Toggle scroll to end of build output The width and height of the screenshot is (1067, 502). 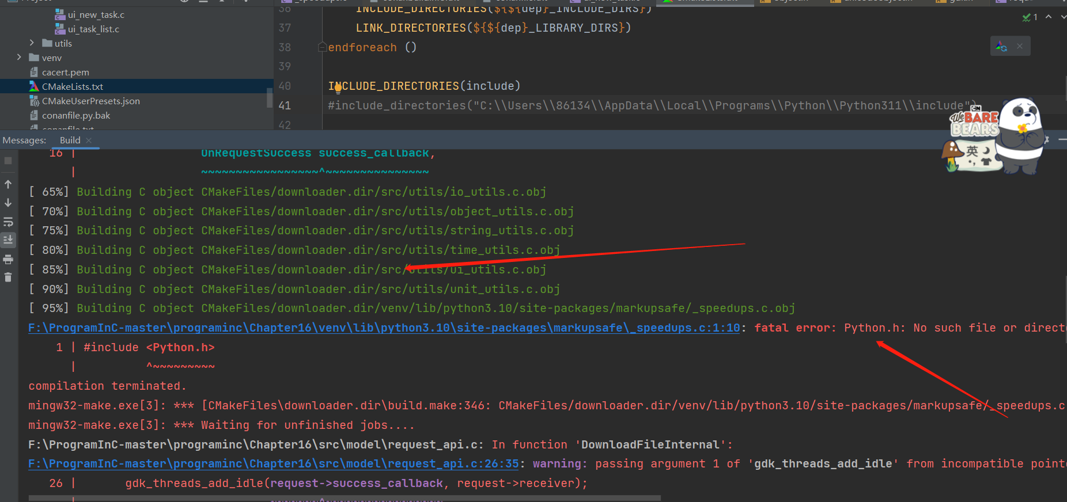pyautogui.click(x=8, y=239)
